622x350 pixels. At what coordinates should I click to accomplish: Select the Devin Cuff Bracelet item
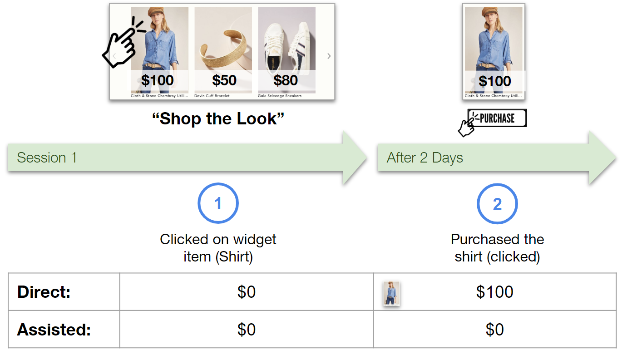[x=223, y=51]
